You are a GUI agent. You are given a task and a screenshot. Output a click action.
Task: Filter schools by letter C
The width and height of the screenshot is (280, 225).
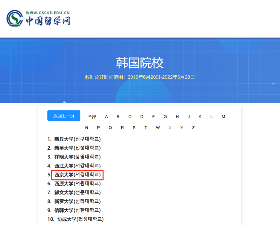130,117
